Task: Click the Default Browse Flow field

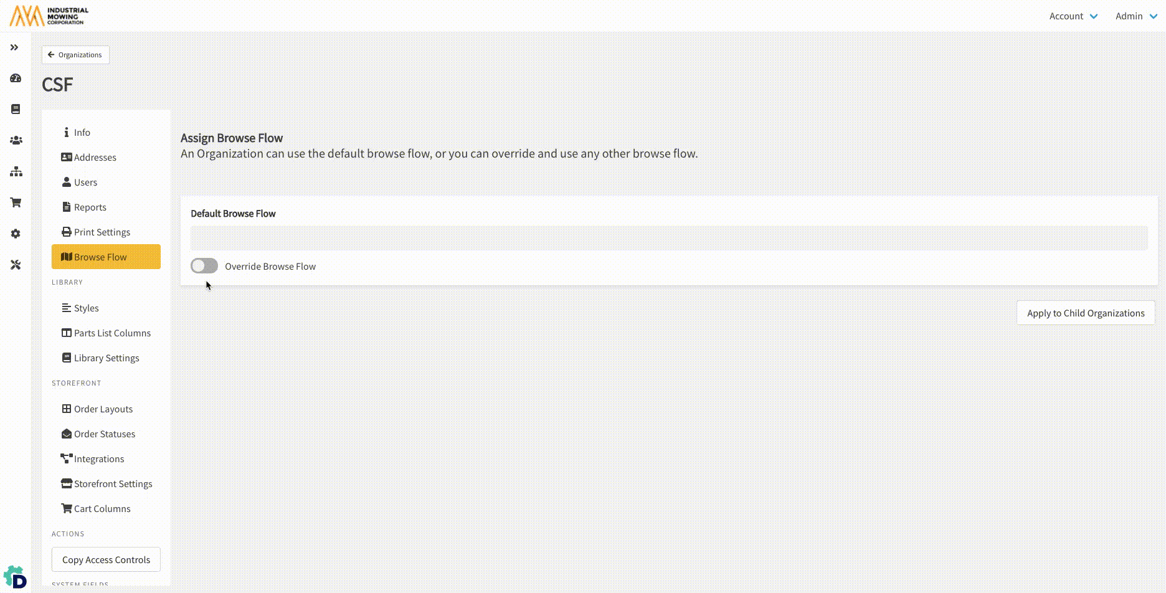Action: [x=668, y=238]
